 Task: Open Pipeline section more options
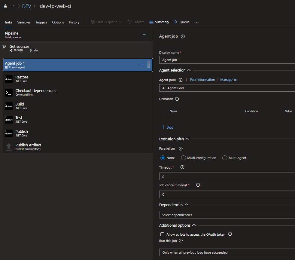144,34
